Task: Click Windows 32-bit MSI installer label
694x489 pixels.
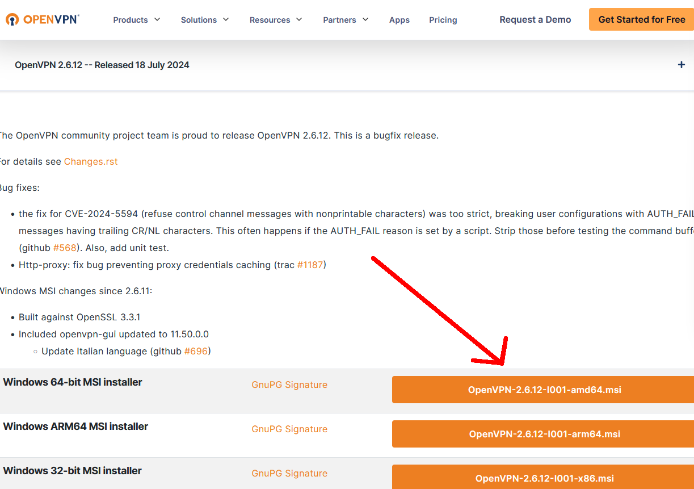Action: (x=73, y=471)
